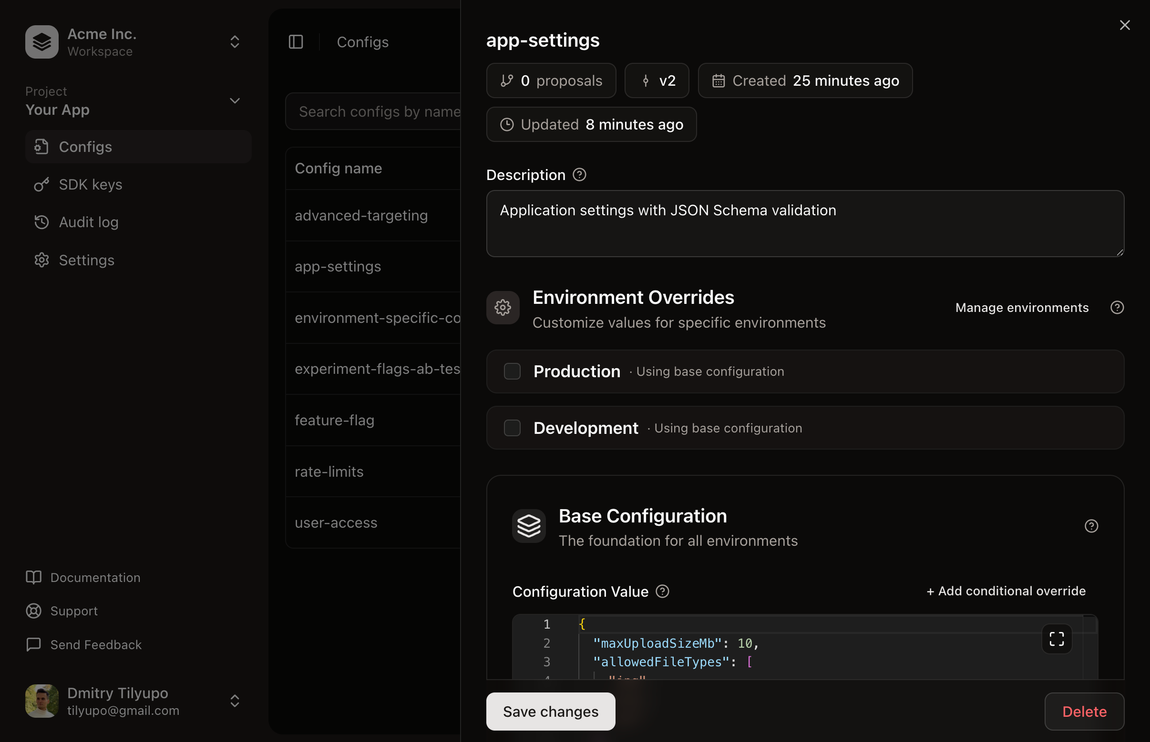Select the SDK keys key icon
1150x742 pixels.
tap(41, 184)
